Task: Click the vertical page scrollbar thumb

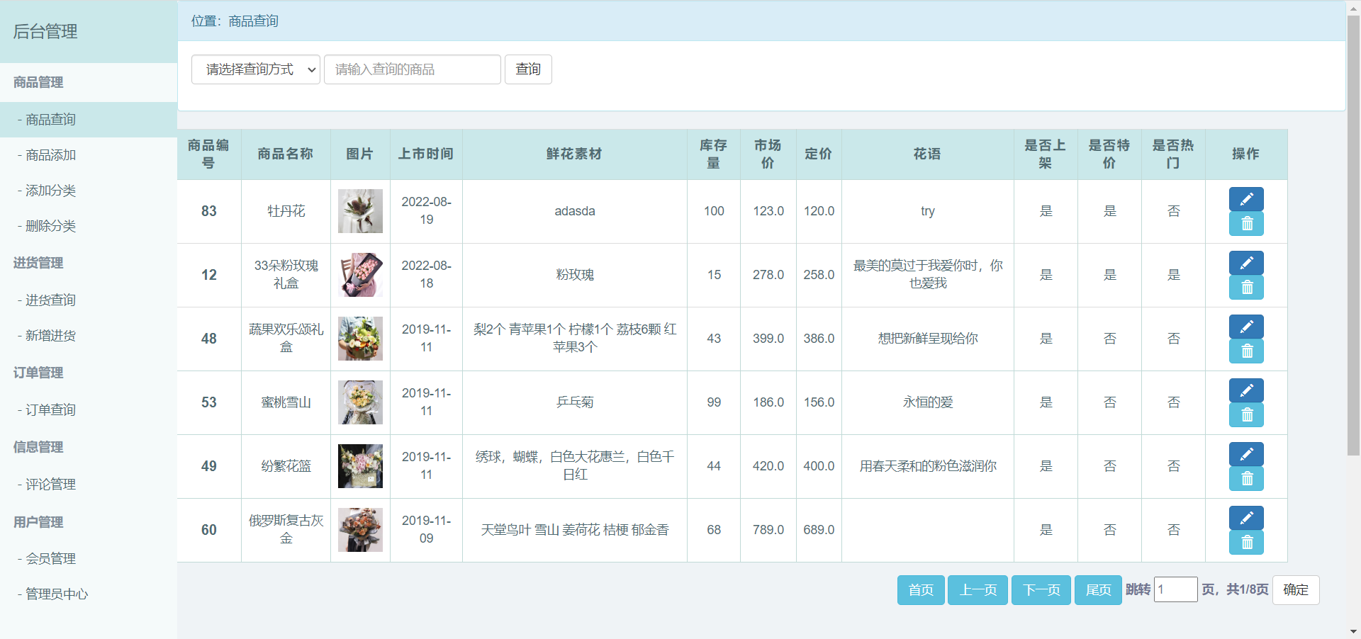Action: [x=1353, y=234]
